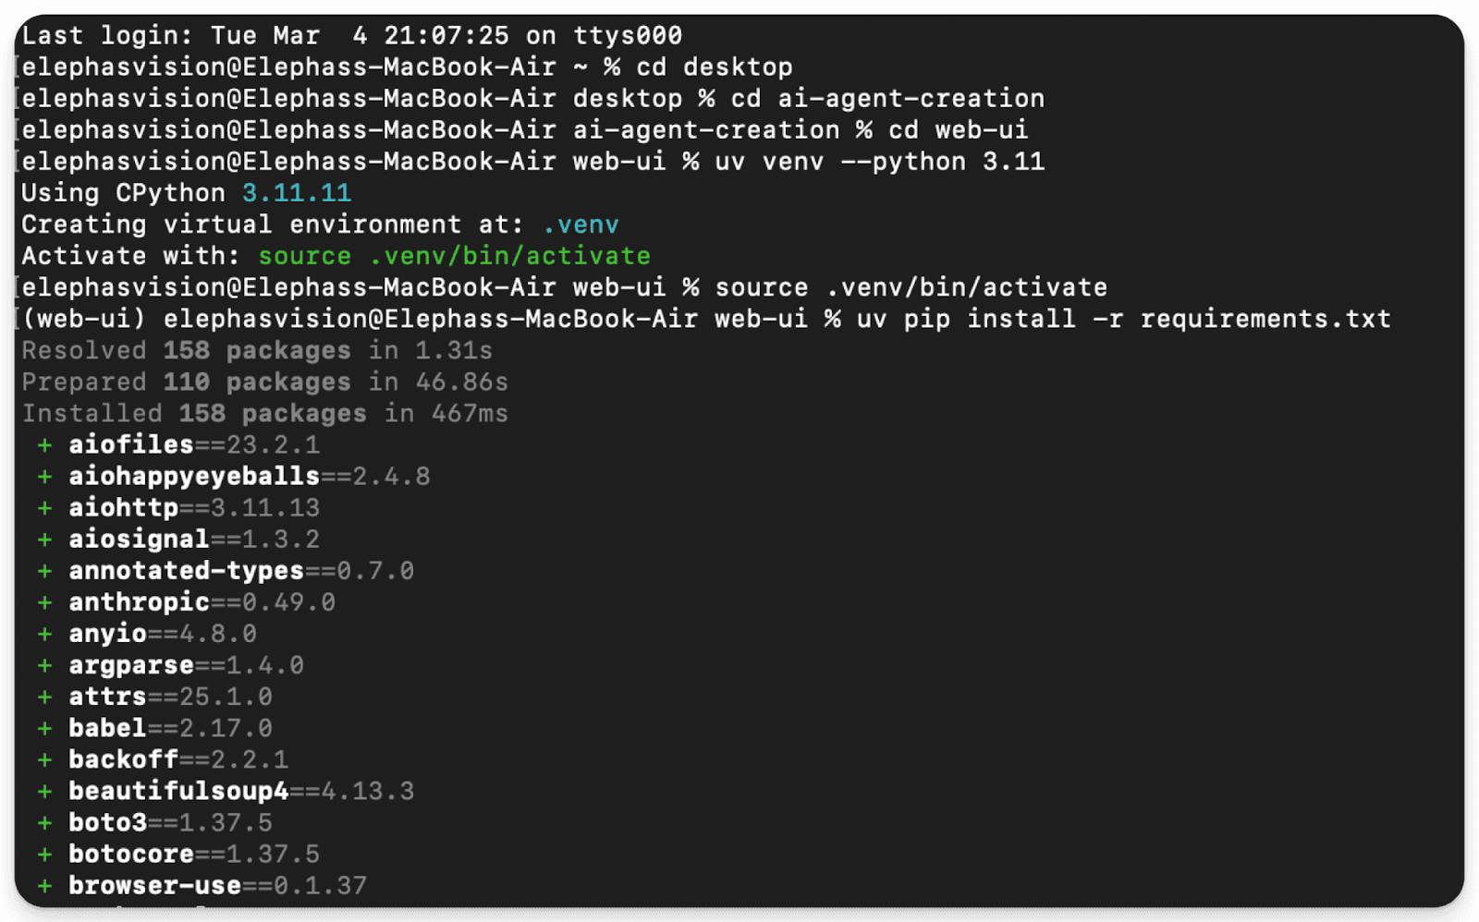Click the 'Resolved 158 packages' status line
Image resolution: width=1479 pixels, height=922 pixels.
point(256,351)
